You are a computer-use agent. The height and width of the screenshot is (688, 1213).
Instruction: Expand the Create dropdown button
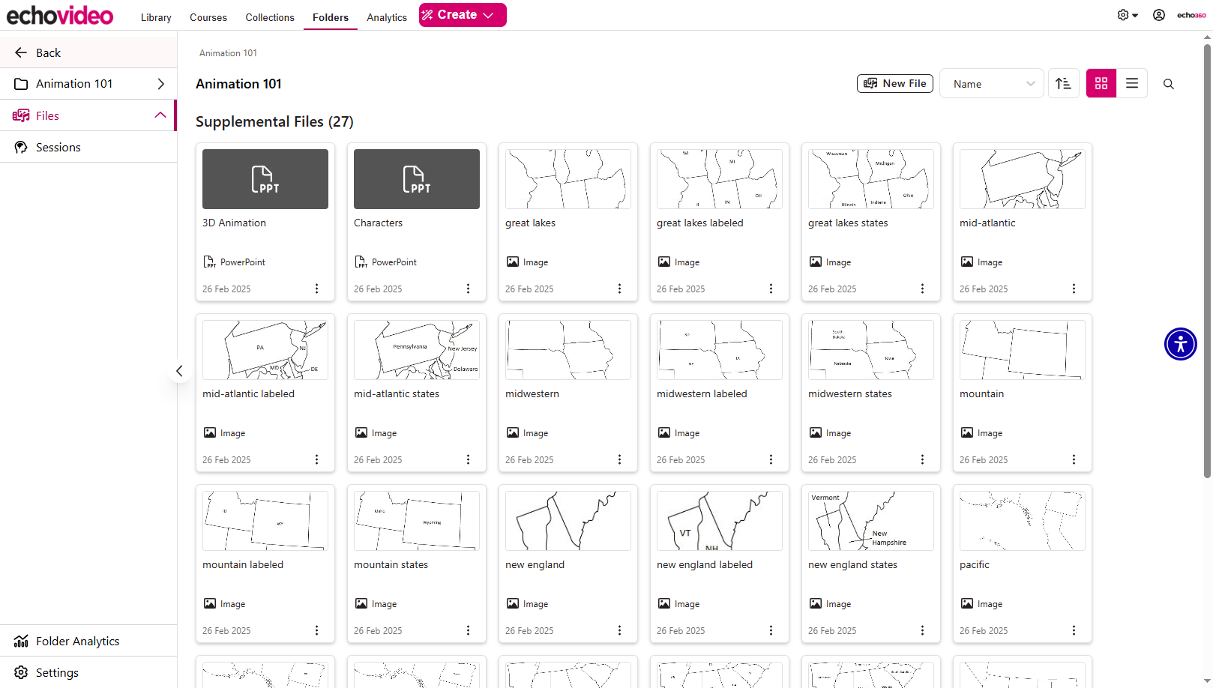pos(463,15)
